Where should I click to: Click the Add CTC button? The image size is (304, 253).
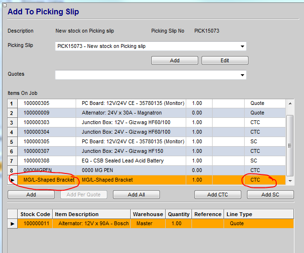(217, 195)
